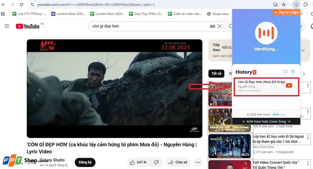Open the on-screen keyboard icon in search
313x169 pixels.
(x=212, y=26)
